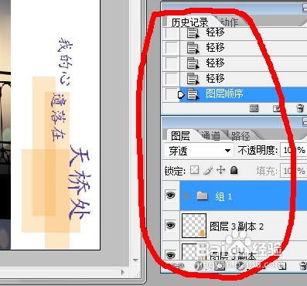Open the 动作 actions tab
The height and width of the screenshot is (286, 307).
coord(229,22)
